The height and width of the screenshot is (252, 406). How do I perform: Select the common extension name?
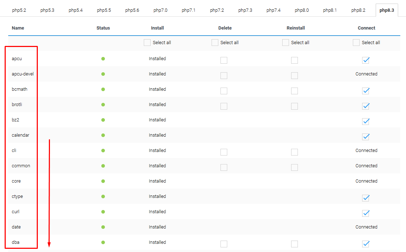pyautogui.click(x=21, y=166)
